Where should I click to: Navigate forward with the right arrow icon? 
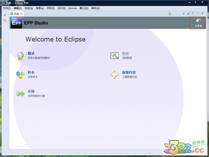tap(179, 14)
